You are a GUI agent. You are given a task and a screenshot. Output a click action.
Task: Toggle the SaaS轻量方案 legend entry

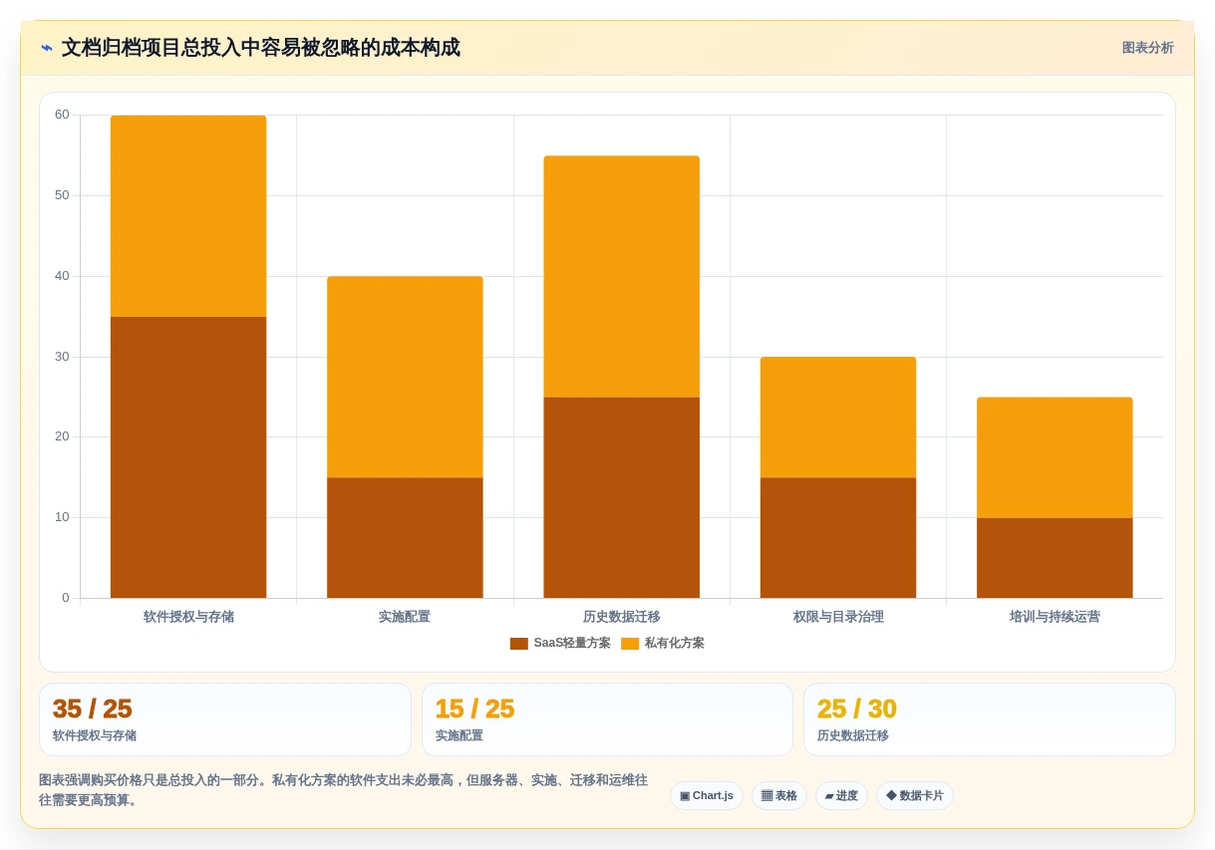click(560, 644)
